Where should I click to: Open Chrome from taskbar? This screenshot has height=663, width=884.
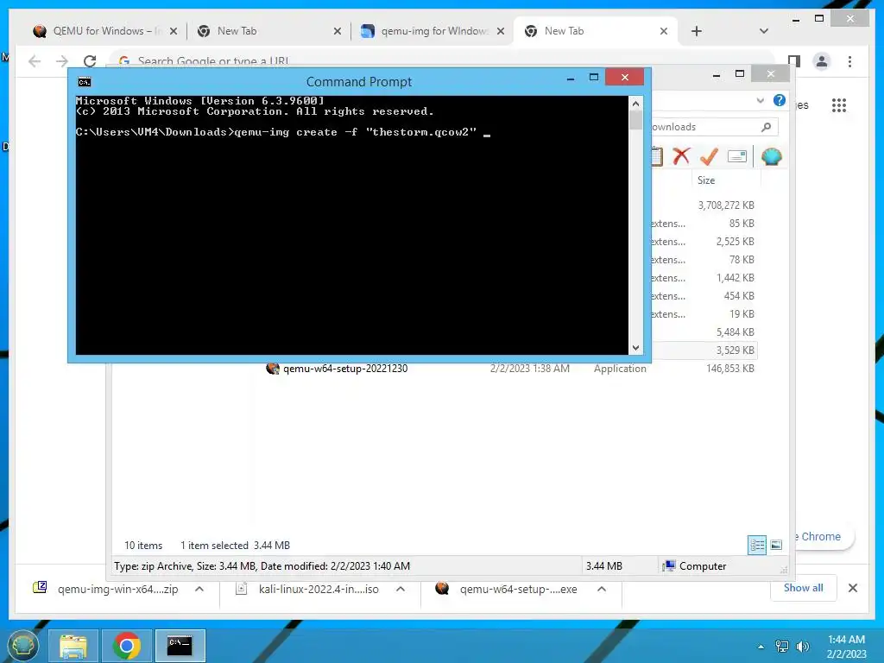point(126,646)
